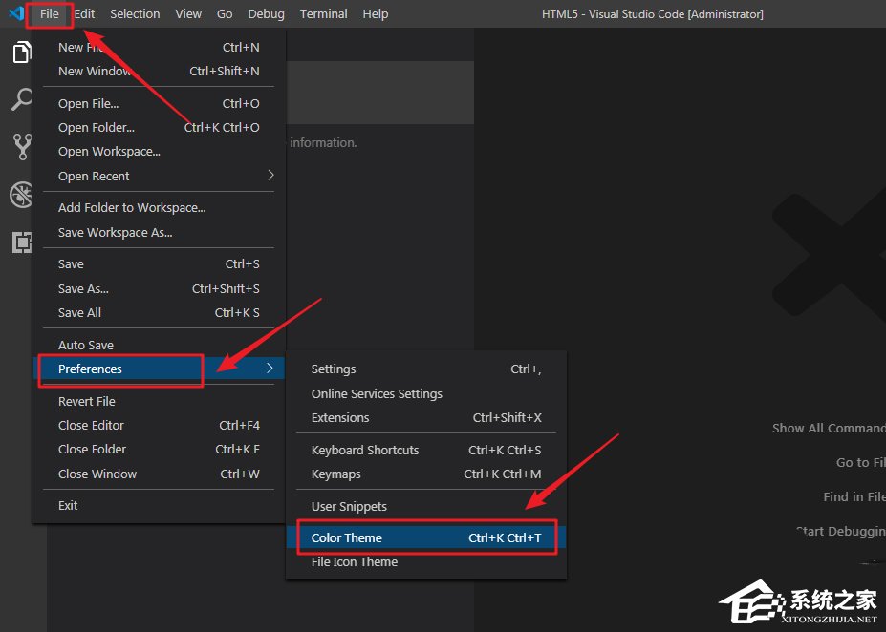Open the Terminal menu
The image size is (886, 632).
323,13
